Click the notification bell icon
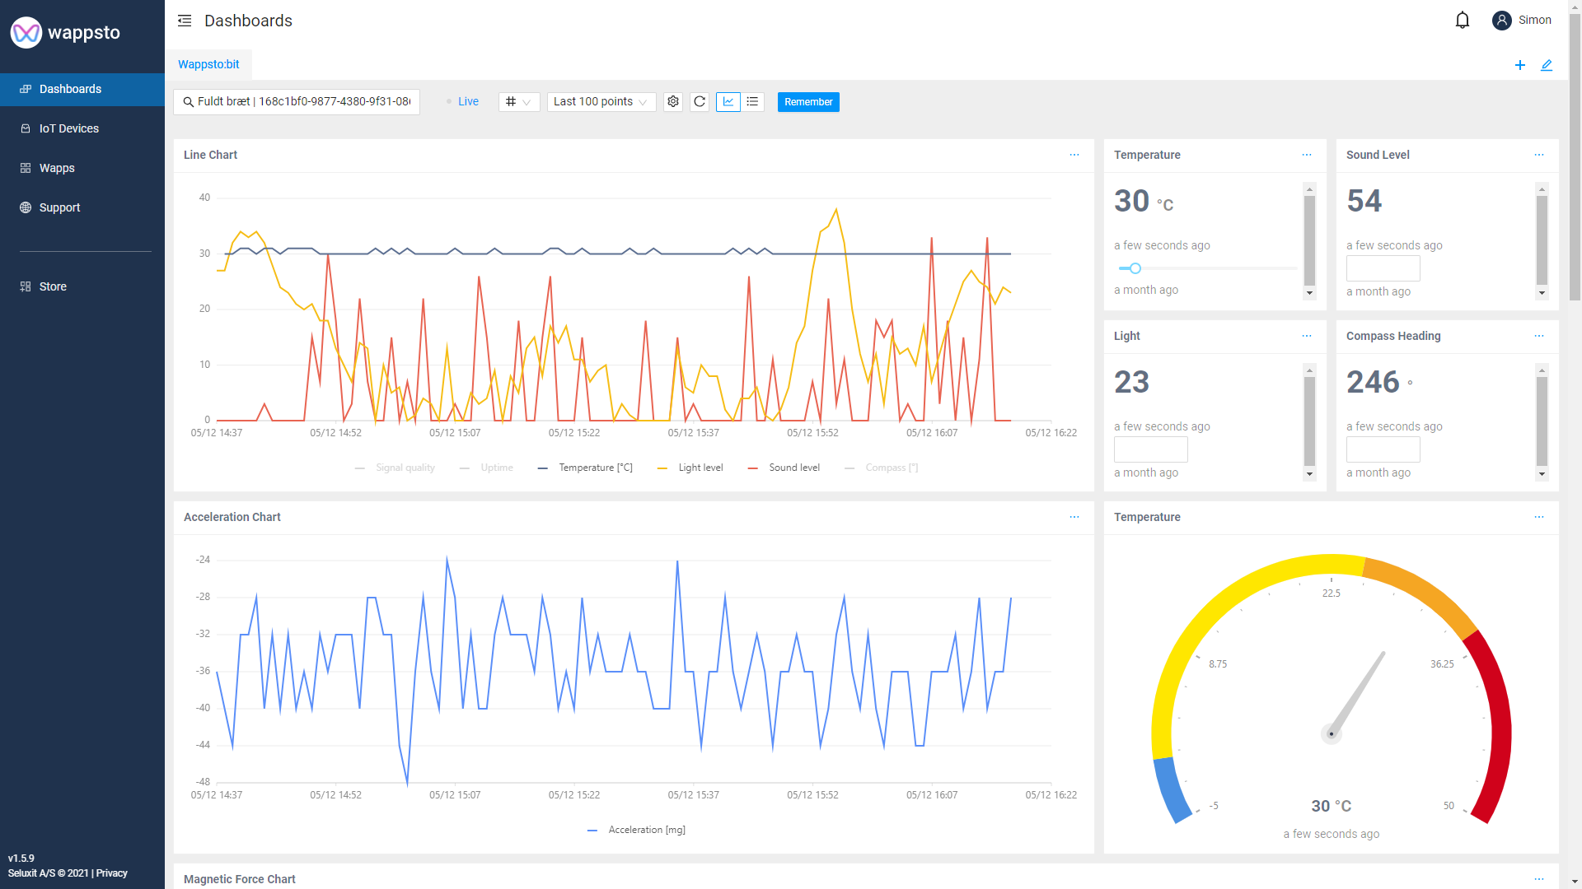This screenshot has height=889, width=1582. point(1462,20)
